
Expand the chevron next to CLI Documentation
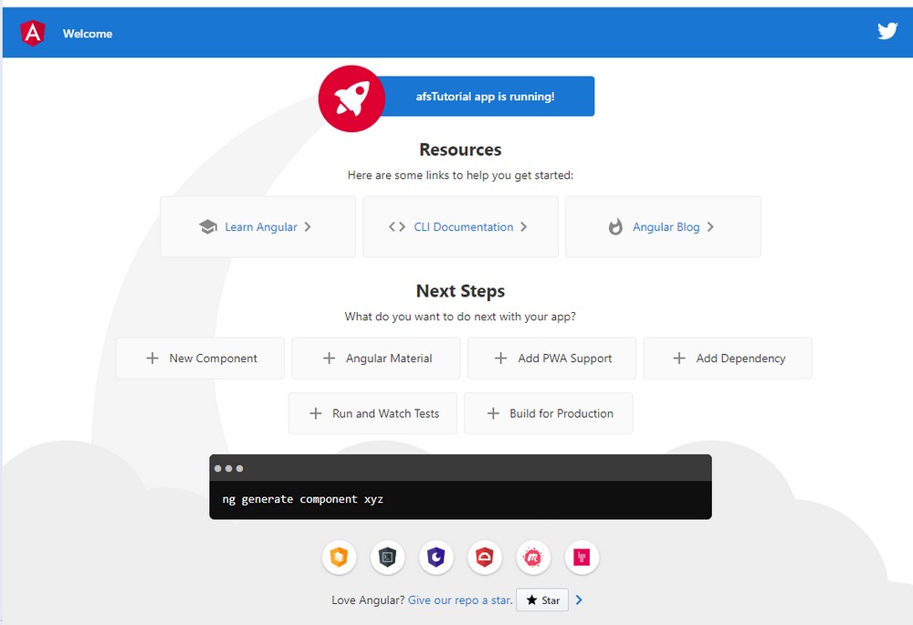(x=523, y=227)
